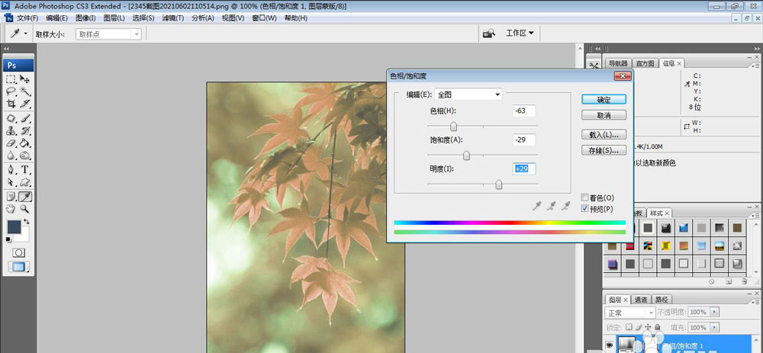
Task: Open the 取样大小 dropdown
Action: (108, 34)
